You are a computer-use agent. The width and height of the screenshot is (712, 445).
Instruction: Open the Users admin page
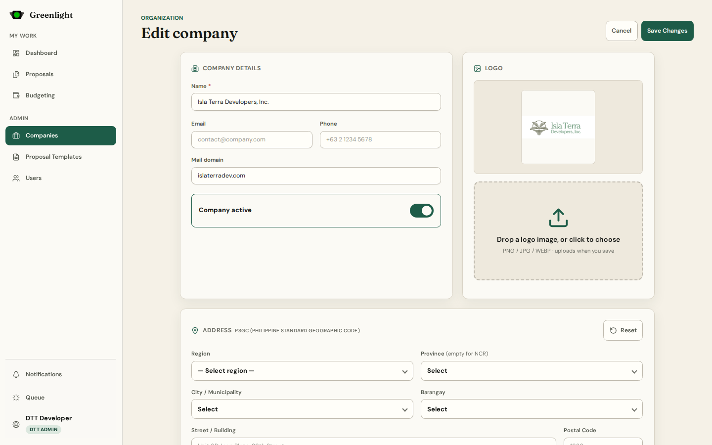tap(61, 178)
